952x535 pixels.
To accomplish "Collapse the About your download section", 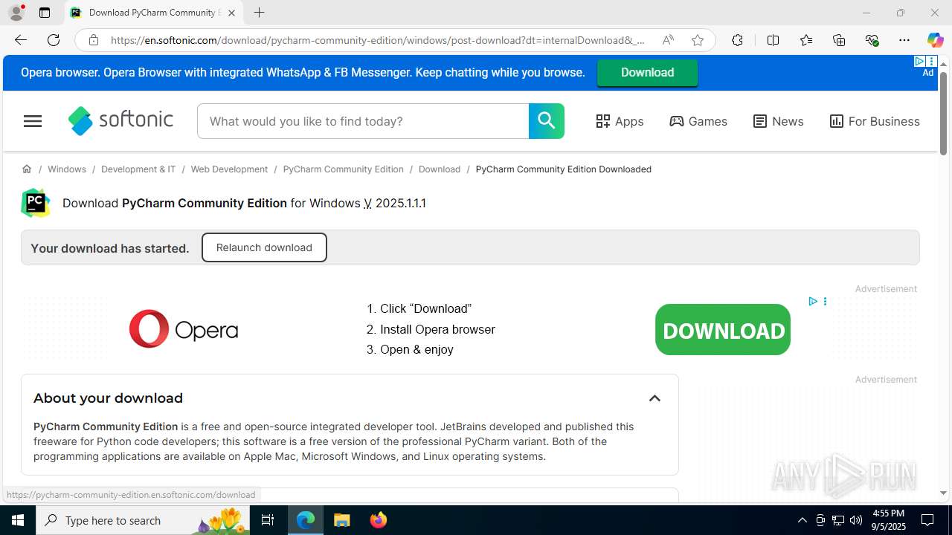I will [654, 398].
